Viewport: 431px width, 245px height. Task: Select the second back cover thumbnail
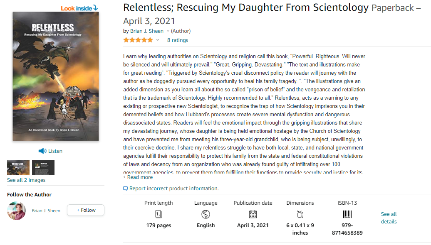(x=43, y=167)
